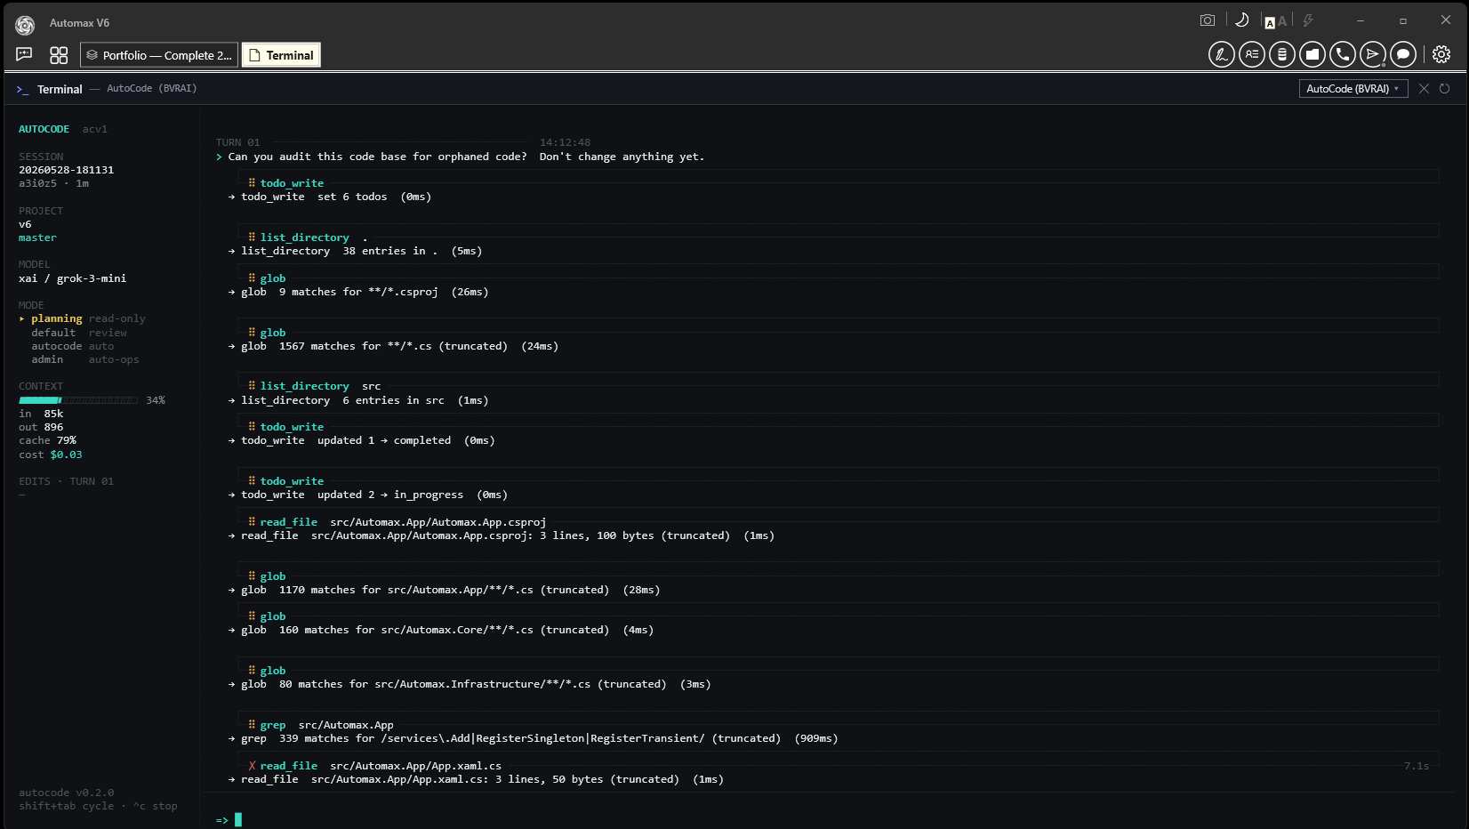Open the contacts list icon
Image resolution: width=1469 pixels, height=829 pixels.
(1252, 54)
